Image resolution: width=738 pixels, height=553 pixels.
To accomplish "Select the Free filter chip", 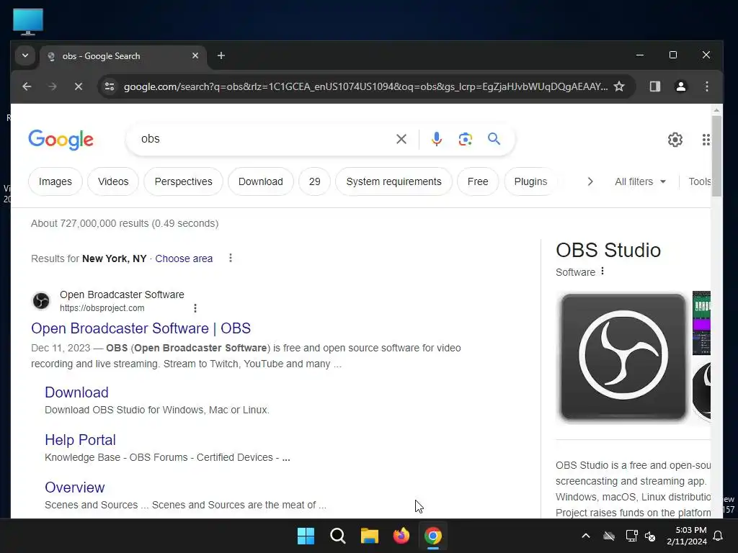I will (478, 181).
